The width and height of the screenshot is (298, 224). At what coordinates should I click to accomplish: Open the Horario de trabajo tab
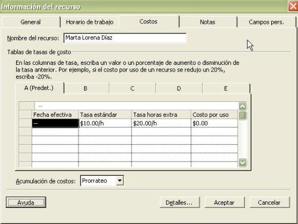(x=89, y=22)
